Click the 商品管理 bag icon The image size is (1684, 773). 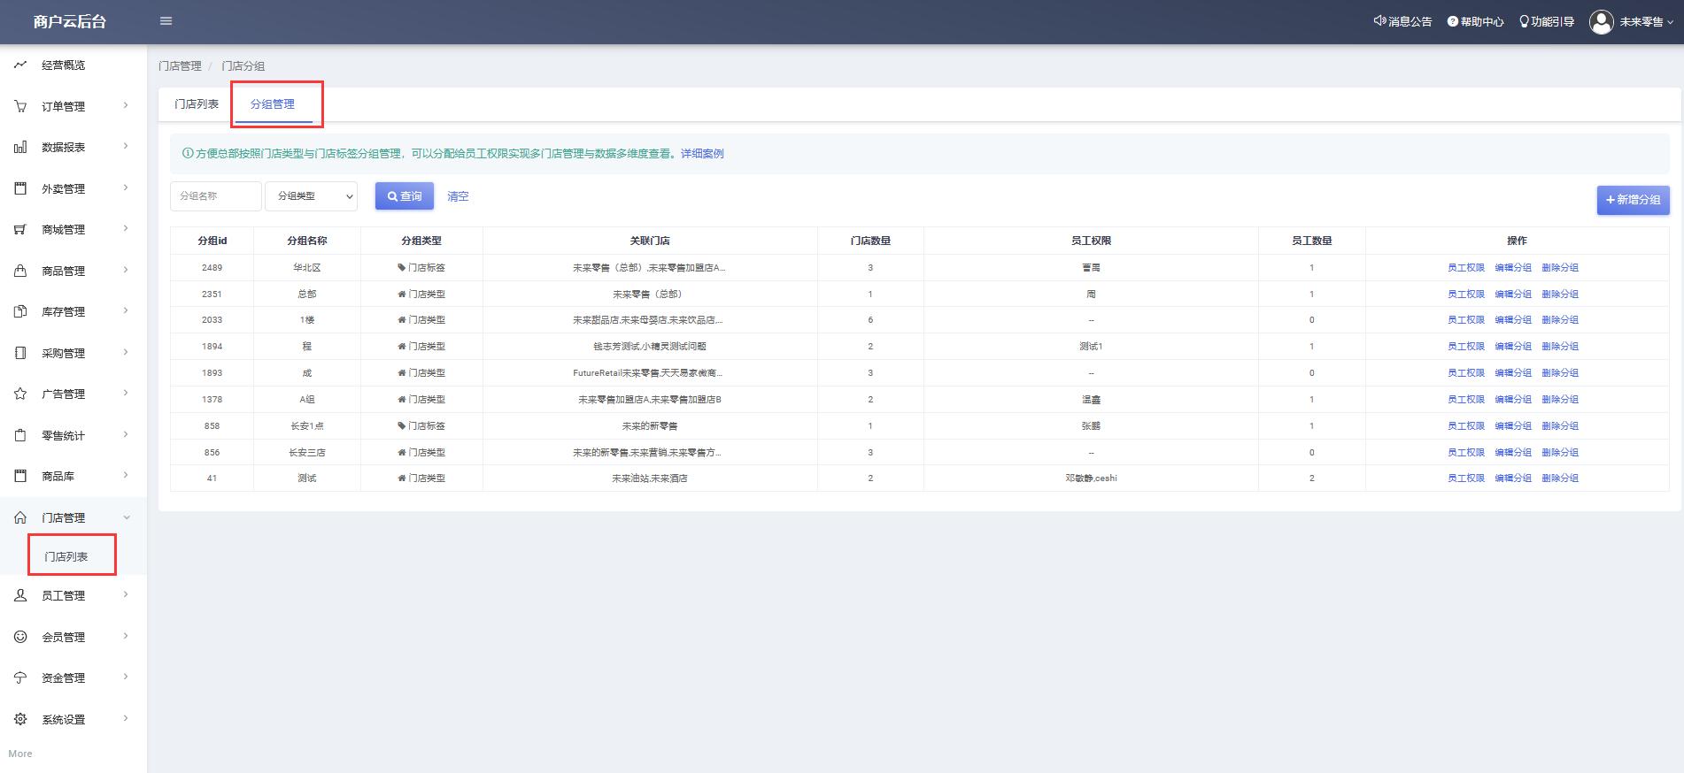pyautogui.click(x=20, y=271)
